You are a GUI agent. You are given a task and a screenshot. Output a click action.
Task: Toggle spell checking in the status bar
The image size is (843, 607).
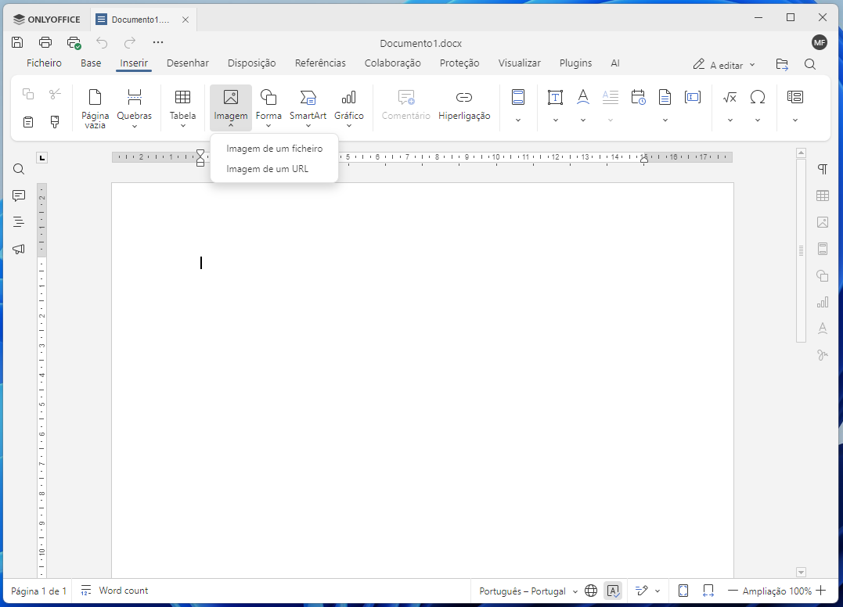[x=613, y=591]
